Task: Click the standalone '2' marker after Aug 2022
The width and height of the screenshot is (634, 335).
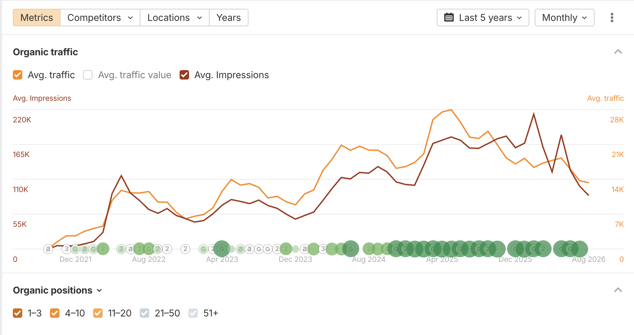Action: tap(185, 249)
